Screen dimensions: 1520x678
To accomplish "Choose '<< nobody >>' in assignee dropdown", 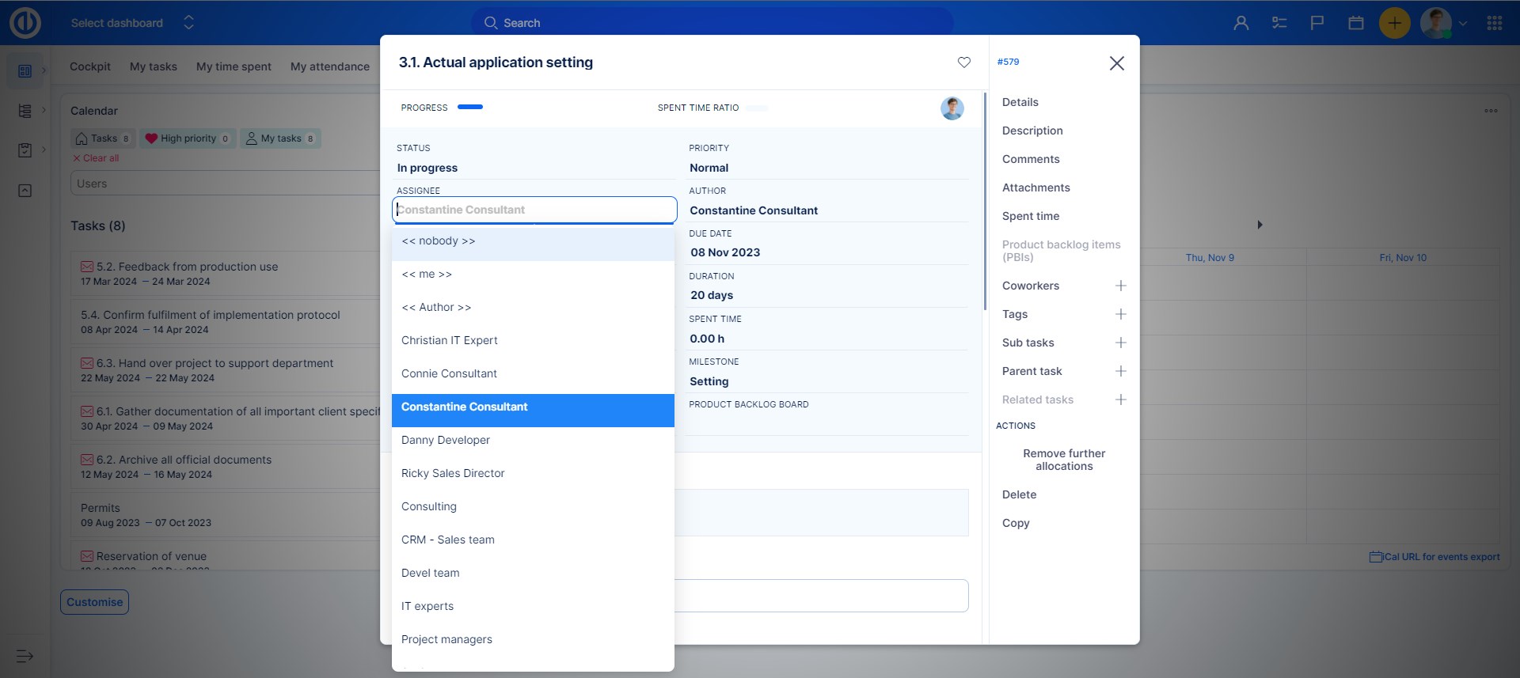I will (x=439, y=241).
